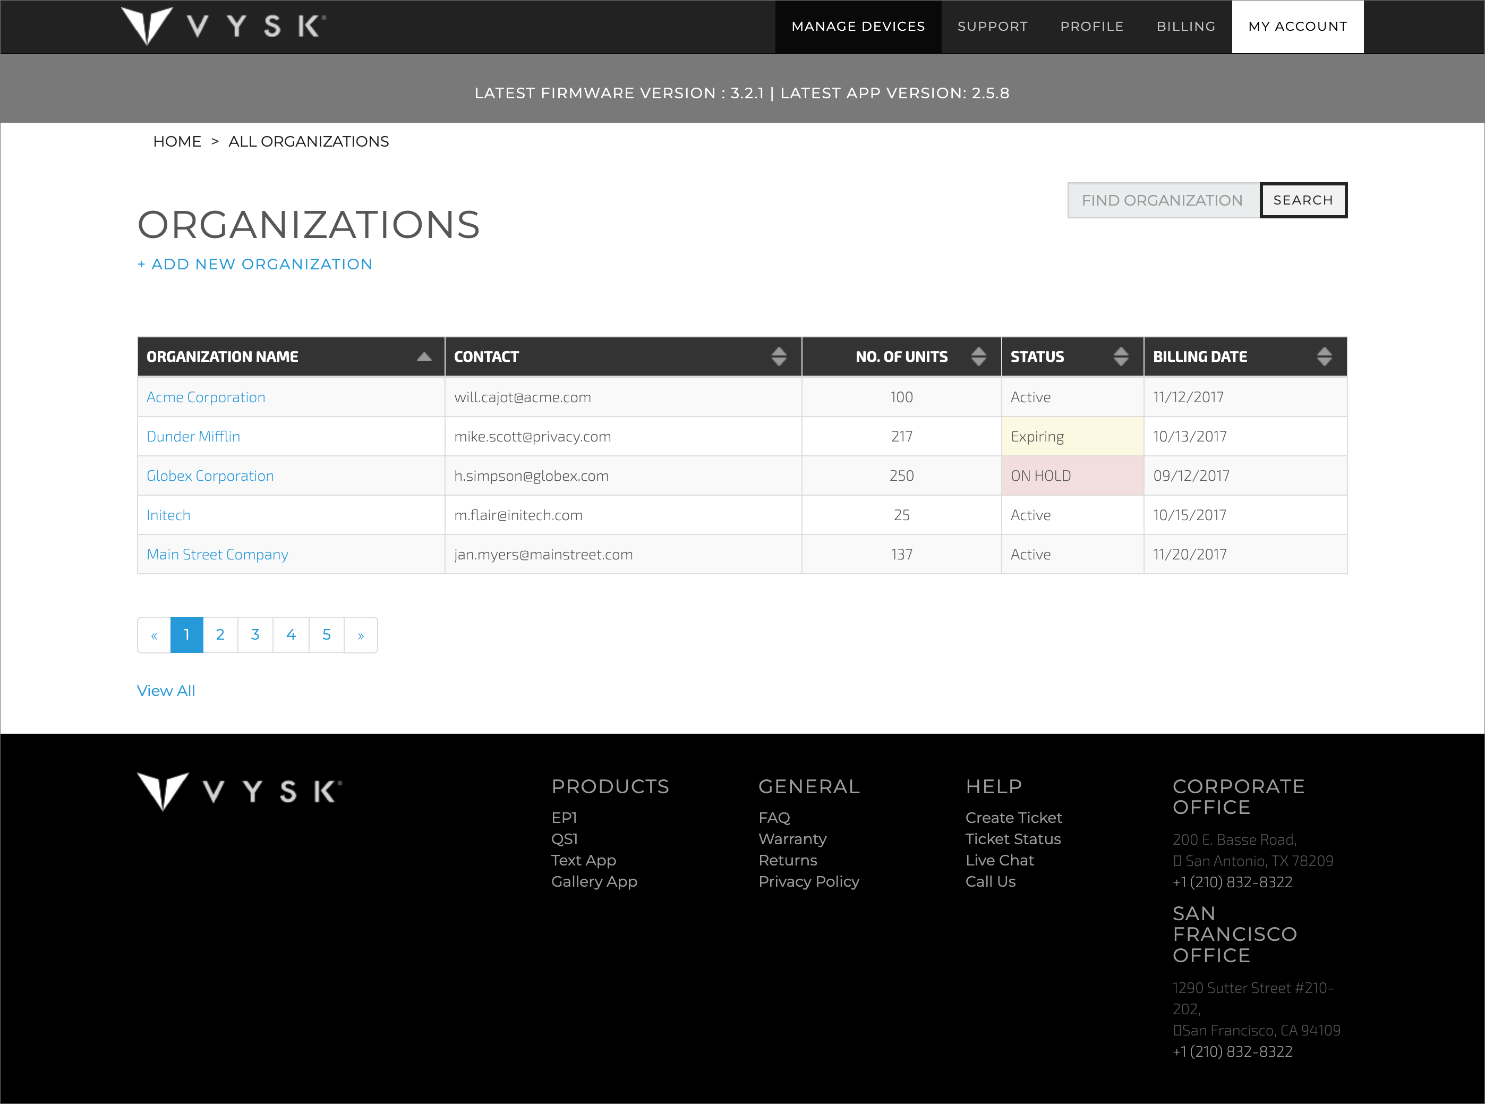Sort by Billing Date
Viewport: 1485px width, 1104px height.
pyautogui.click(x=1324, y=357)
